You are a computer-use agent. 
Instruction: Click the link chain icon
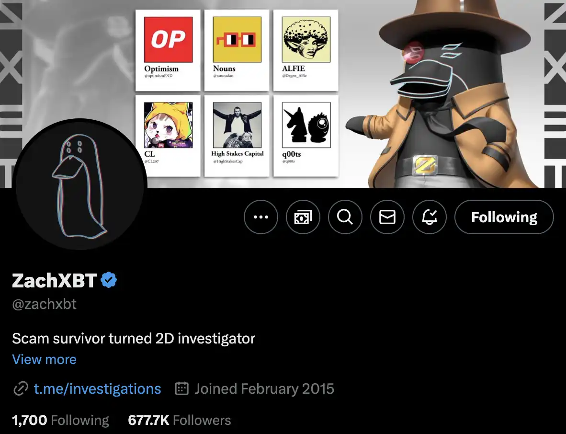tap(20, 389)
